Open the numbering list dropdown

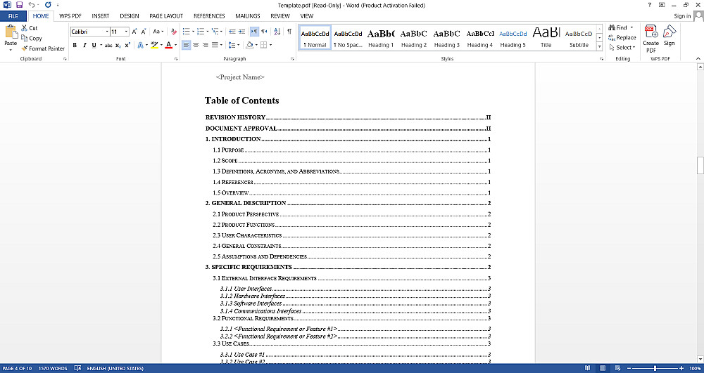pos(208,32)
